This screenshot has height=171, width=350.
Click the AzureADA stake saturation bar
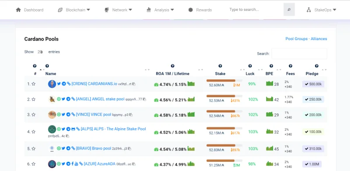point(224,161)
